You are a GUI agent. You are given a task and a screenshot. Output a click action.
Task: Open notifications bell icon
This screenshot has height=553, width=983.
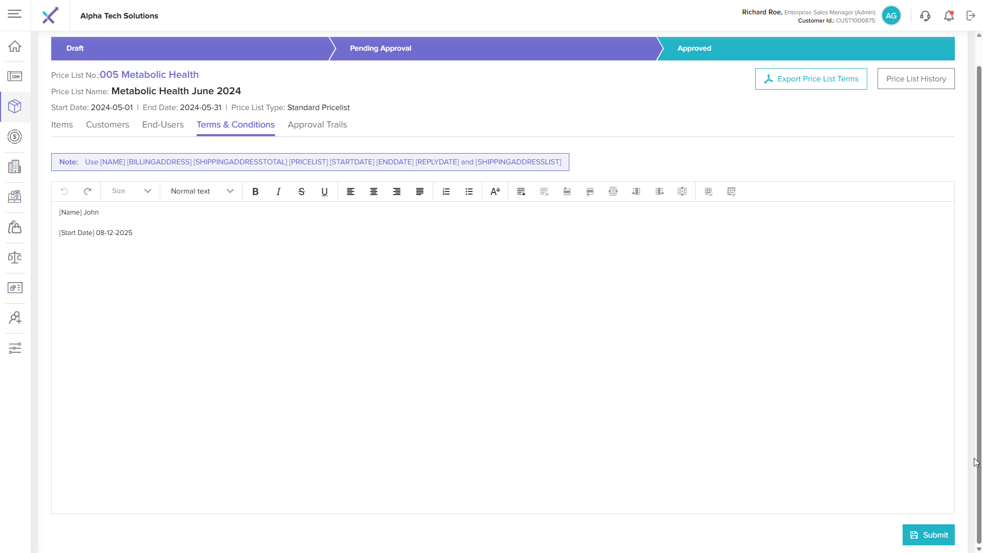(949, 16)
